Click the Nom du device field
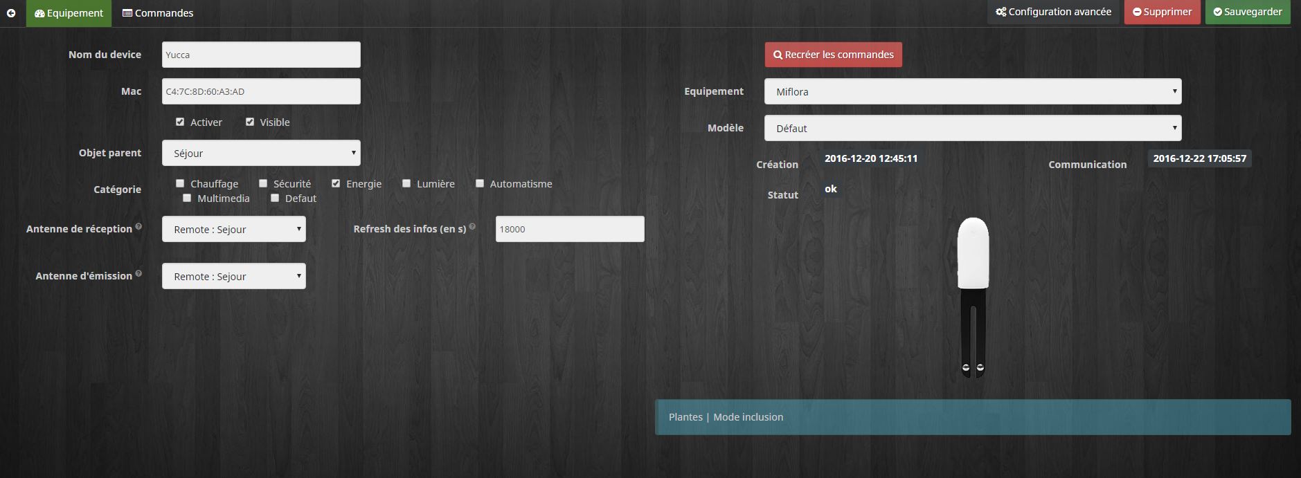Image resolution: width=1301 pixels, height=478 pixels. 261,55
